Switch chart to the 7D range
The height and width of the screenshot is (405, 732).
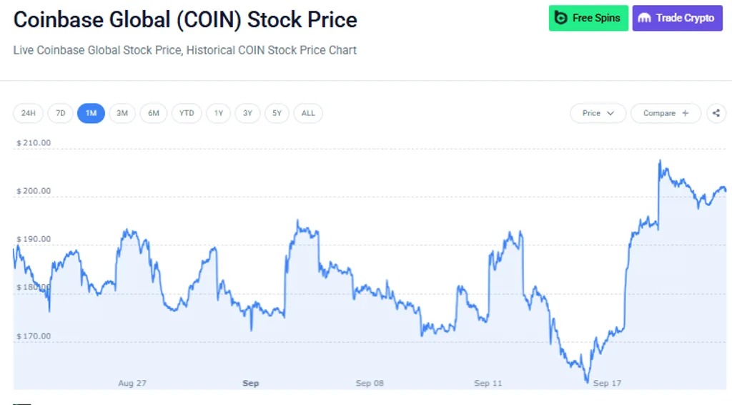(60, 113)
